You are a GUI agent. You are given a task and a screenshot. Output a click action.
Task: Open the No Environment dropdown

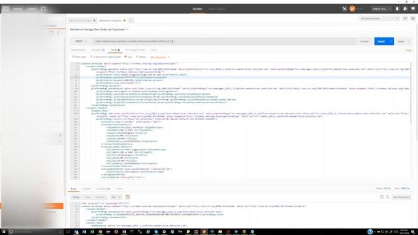pos(379,18)
